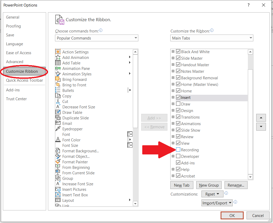Screen dimensions: 273x223
Task: Click the Decrease Font Size icon
Action: click(58, 107)
